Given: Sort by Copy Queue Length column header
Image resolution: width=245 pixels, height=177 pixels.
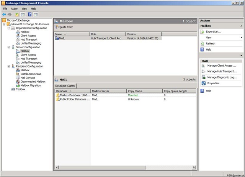Looking at the screenshot, I should 180,91.
